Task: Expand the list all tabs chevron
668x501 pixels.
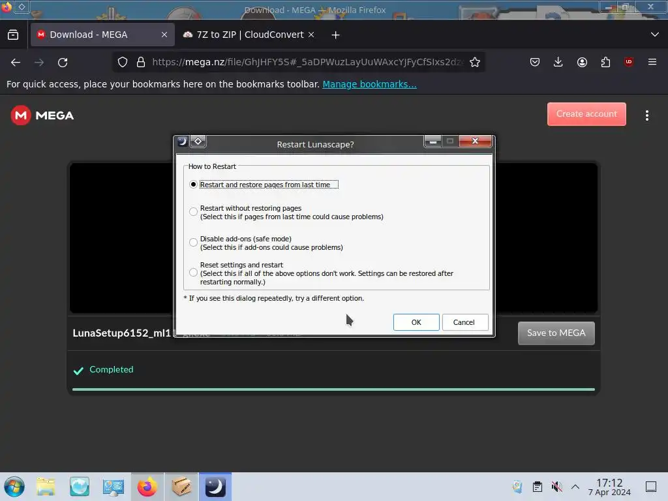Action: click(655, 35)
